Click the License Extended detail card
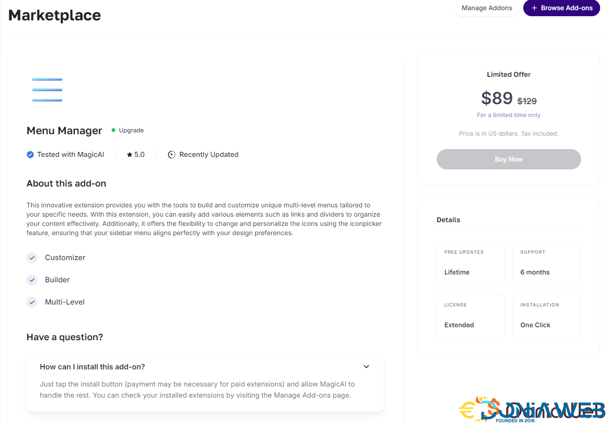The width and height of the screenshot is (608, 424). coord(470,316)
